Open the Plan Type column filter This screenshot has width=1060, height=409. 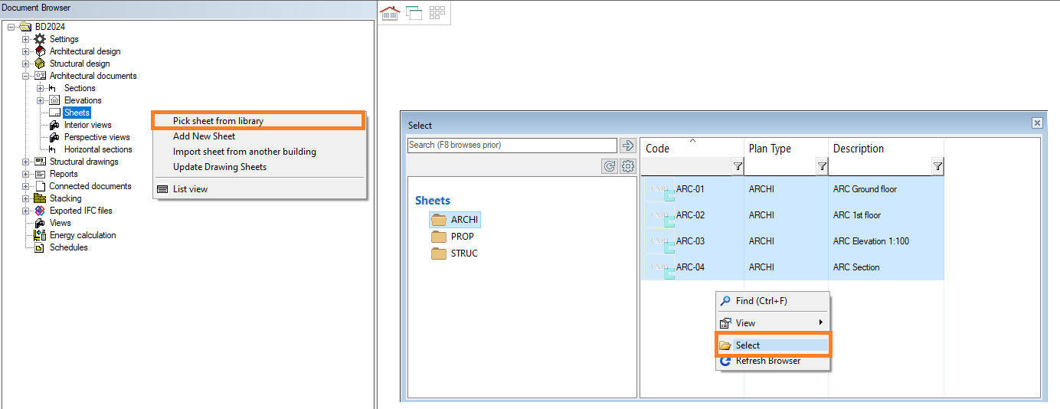tap(822, 166)
